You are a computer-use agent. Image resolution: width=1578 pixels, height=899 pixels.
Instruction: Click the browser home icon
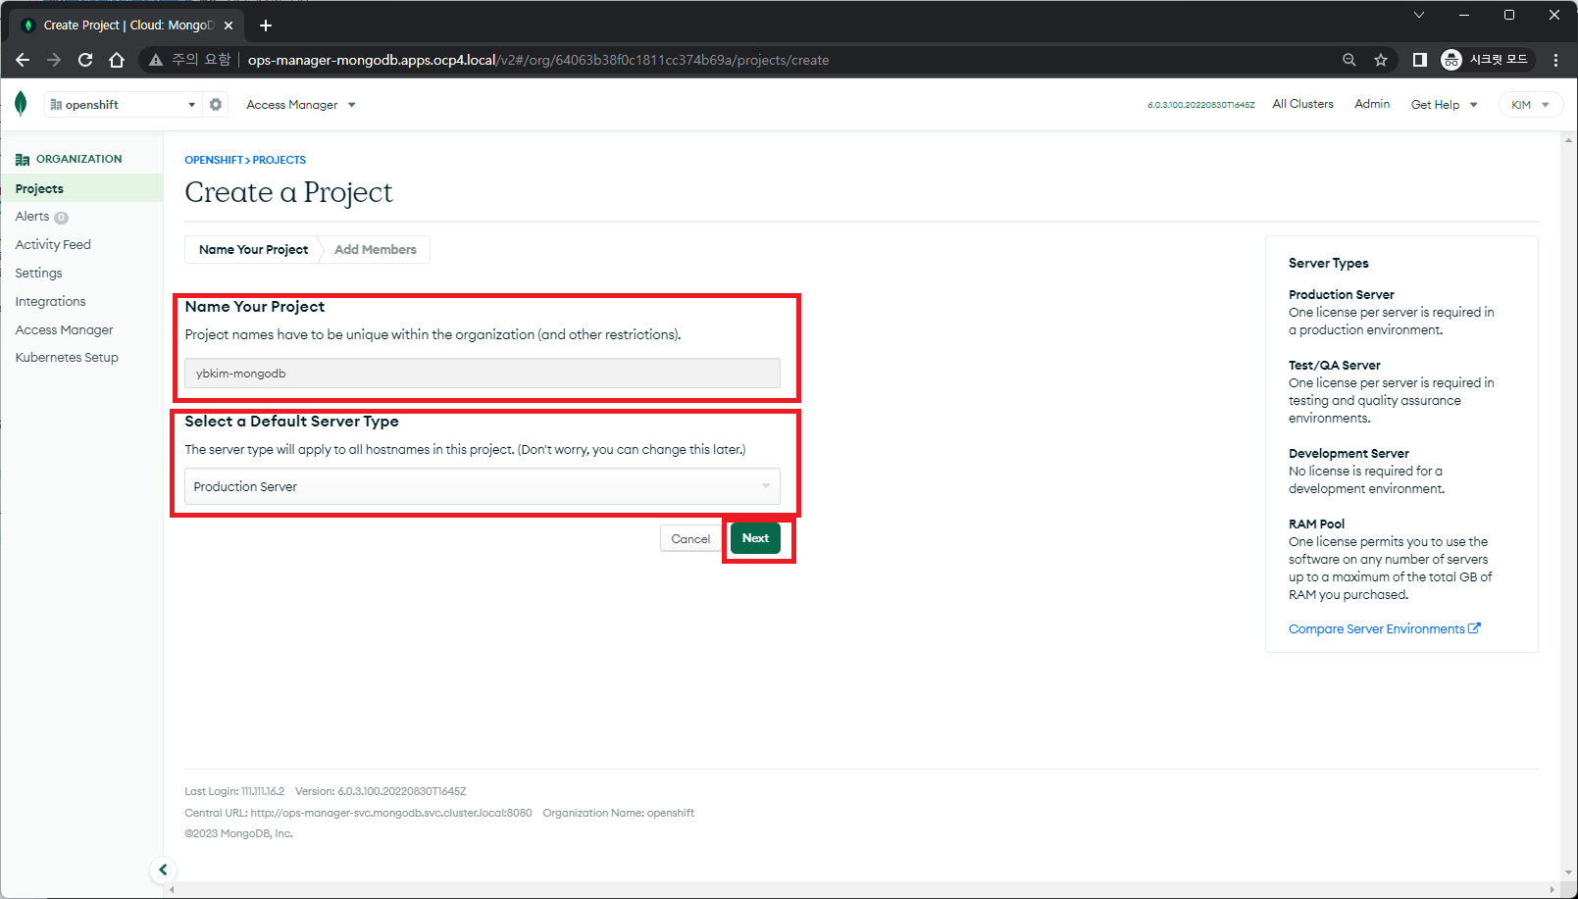click(117, 60)
